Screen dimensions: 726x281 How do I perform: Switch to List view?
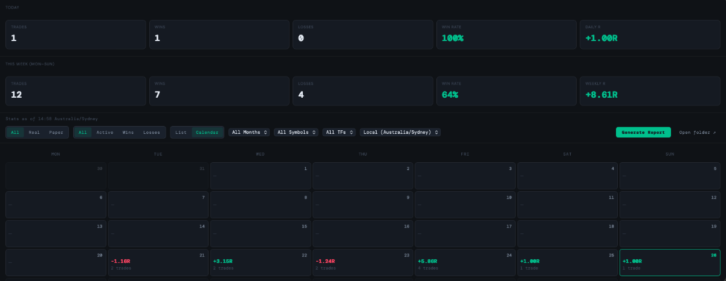click(181, 132)
